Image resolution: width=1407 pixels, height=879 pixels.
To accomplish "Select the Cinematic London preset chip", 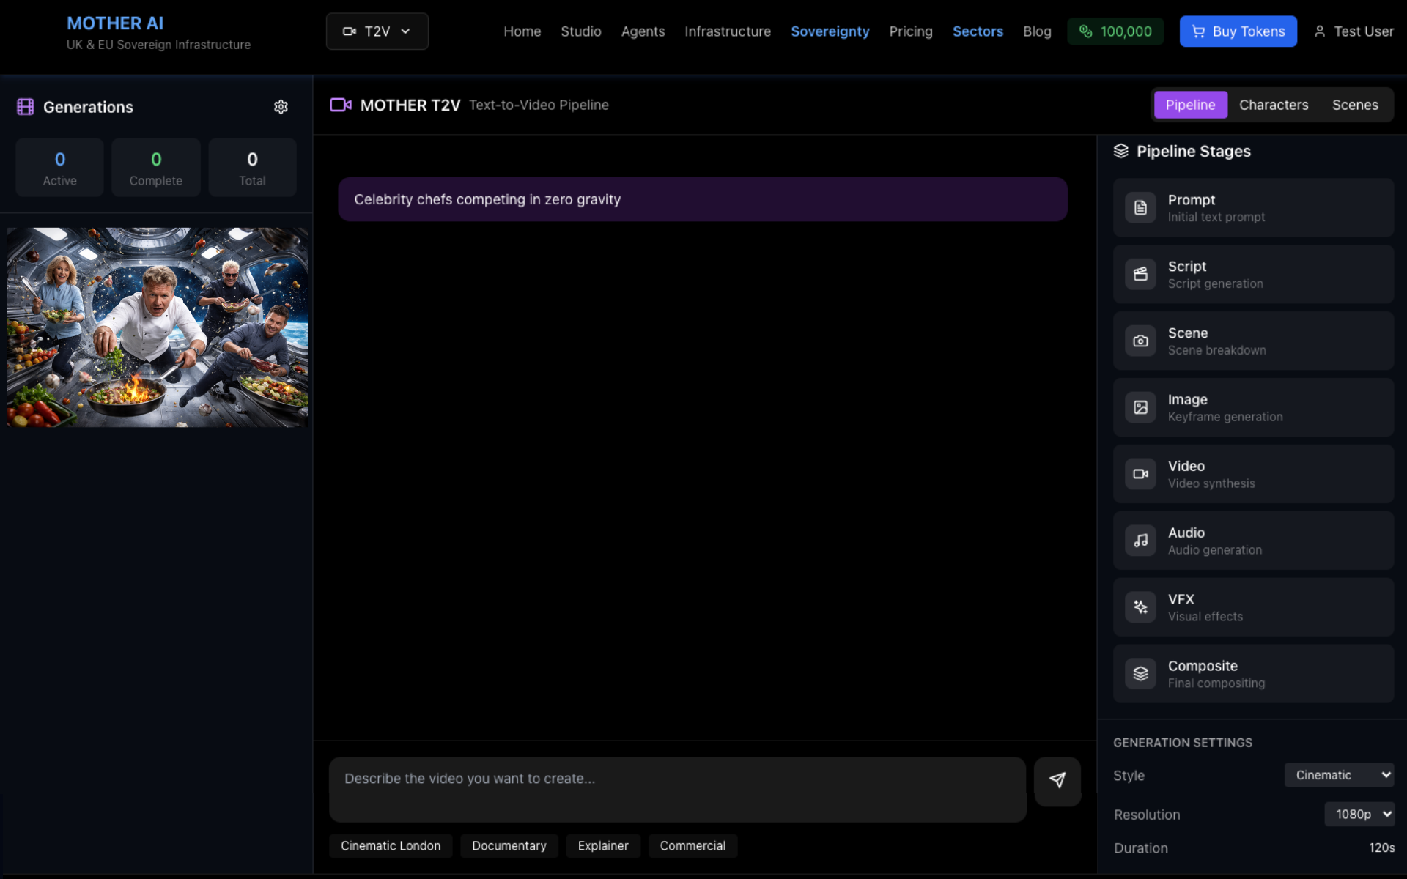I will pyautogui.click(x=391, y=846).
